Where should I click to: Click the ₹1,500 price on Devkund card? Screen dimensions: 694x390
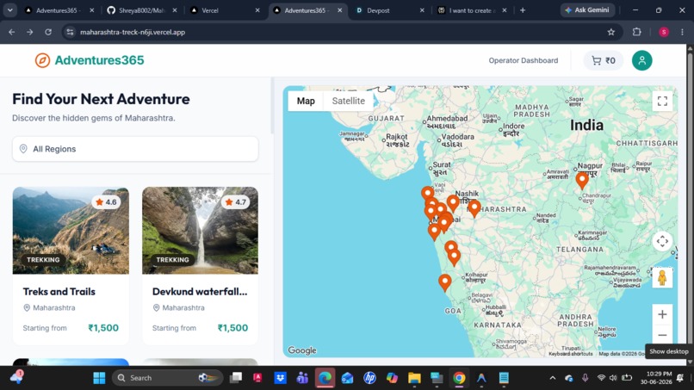point(232,328)
